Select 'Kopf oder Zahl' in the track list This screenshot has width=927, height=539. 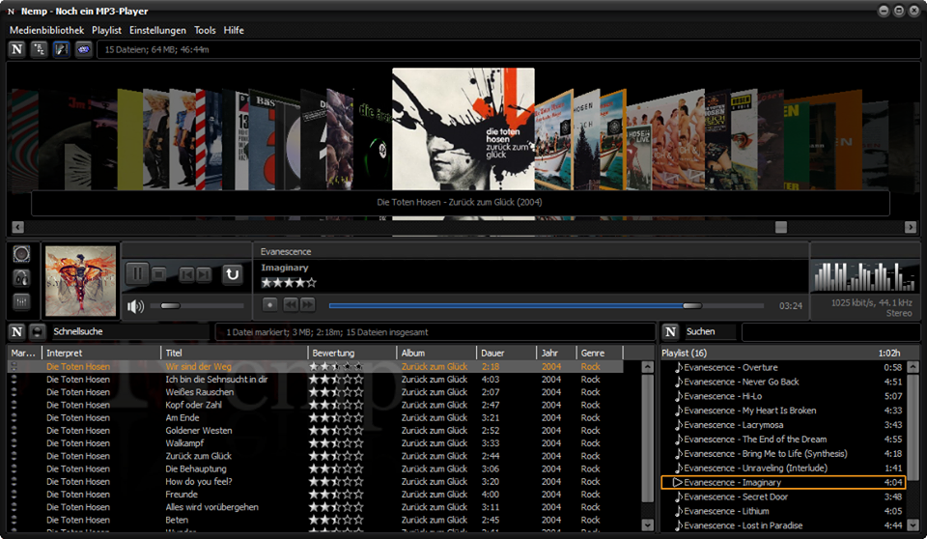[193, 405]
